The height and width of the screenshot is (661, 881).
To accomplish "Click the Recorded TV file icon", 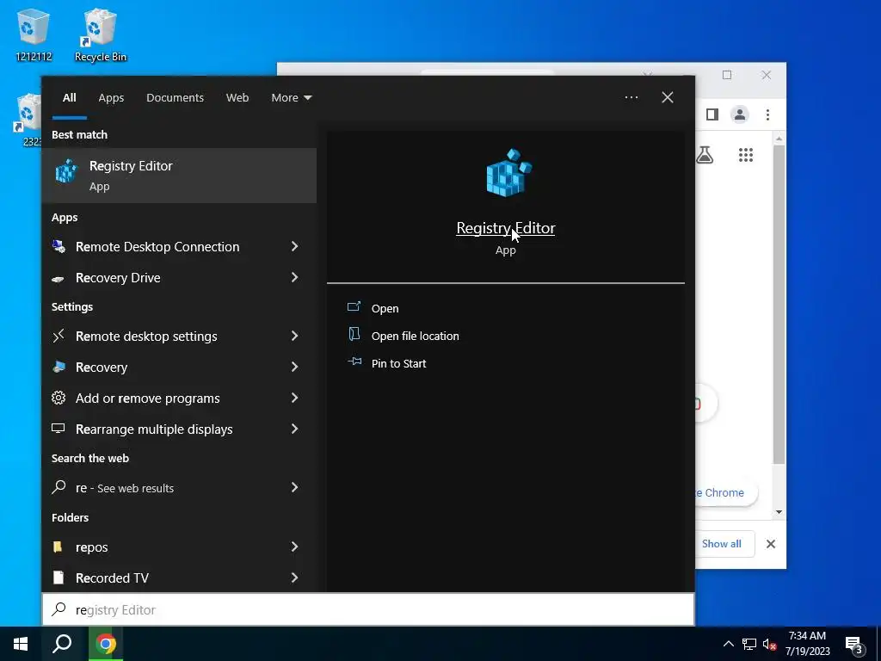I will click(58, 578).
